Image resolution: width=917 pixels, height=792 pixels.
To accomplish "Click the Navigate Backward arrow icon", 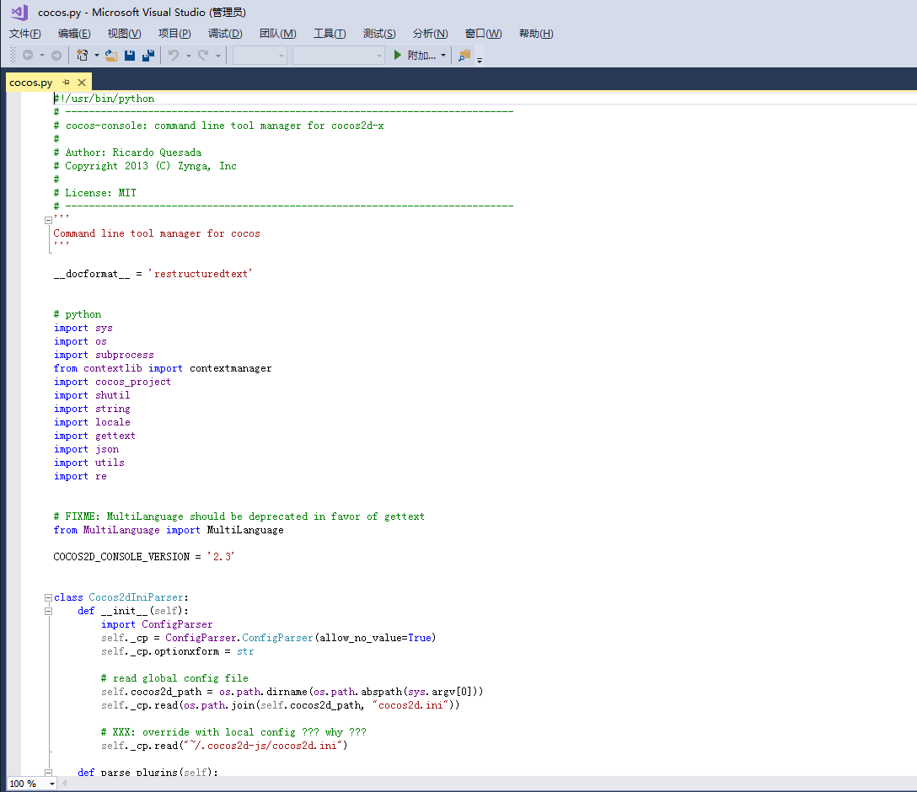I will click(28, 55).
